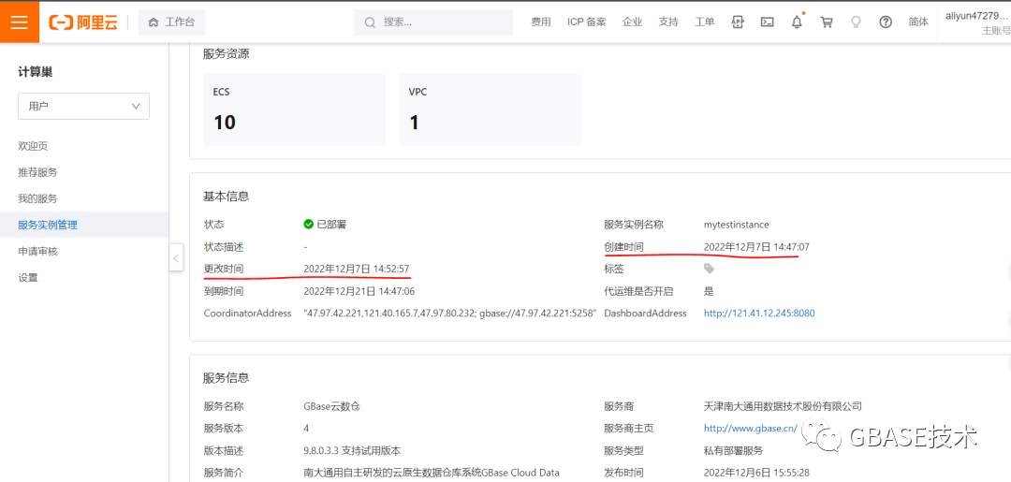Open the orange hamburger menu
The width and height of the screenshot is (1011, 482).
coord(20,22)
